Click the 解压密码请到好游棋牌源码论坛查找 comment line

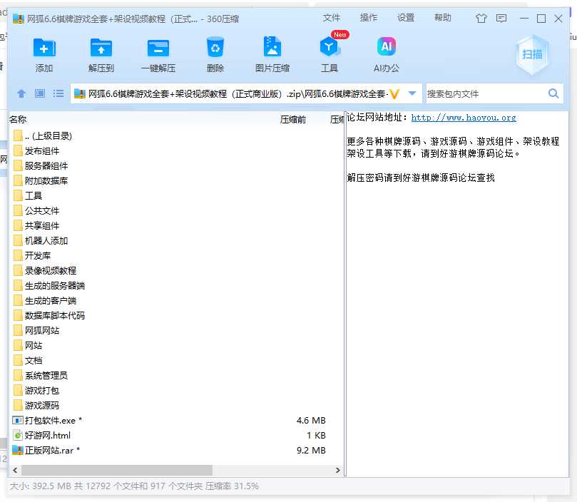coord(421,178)
